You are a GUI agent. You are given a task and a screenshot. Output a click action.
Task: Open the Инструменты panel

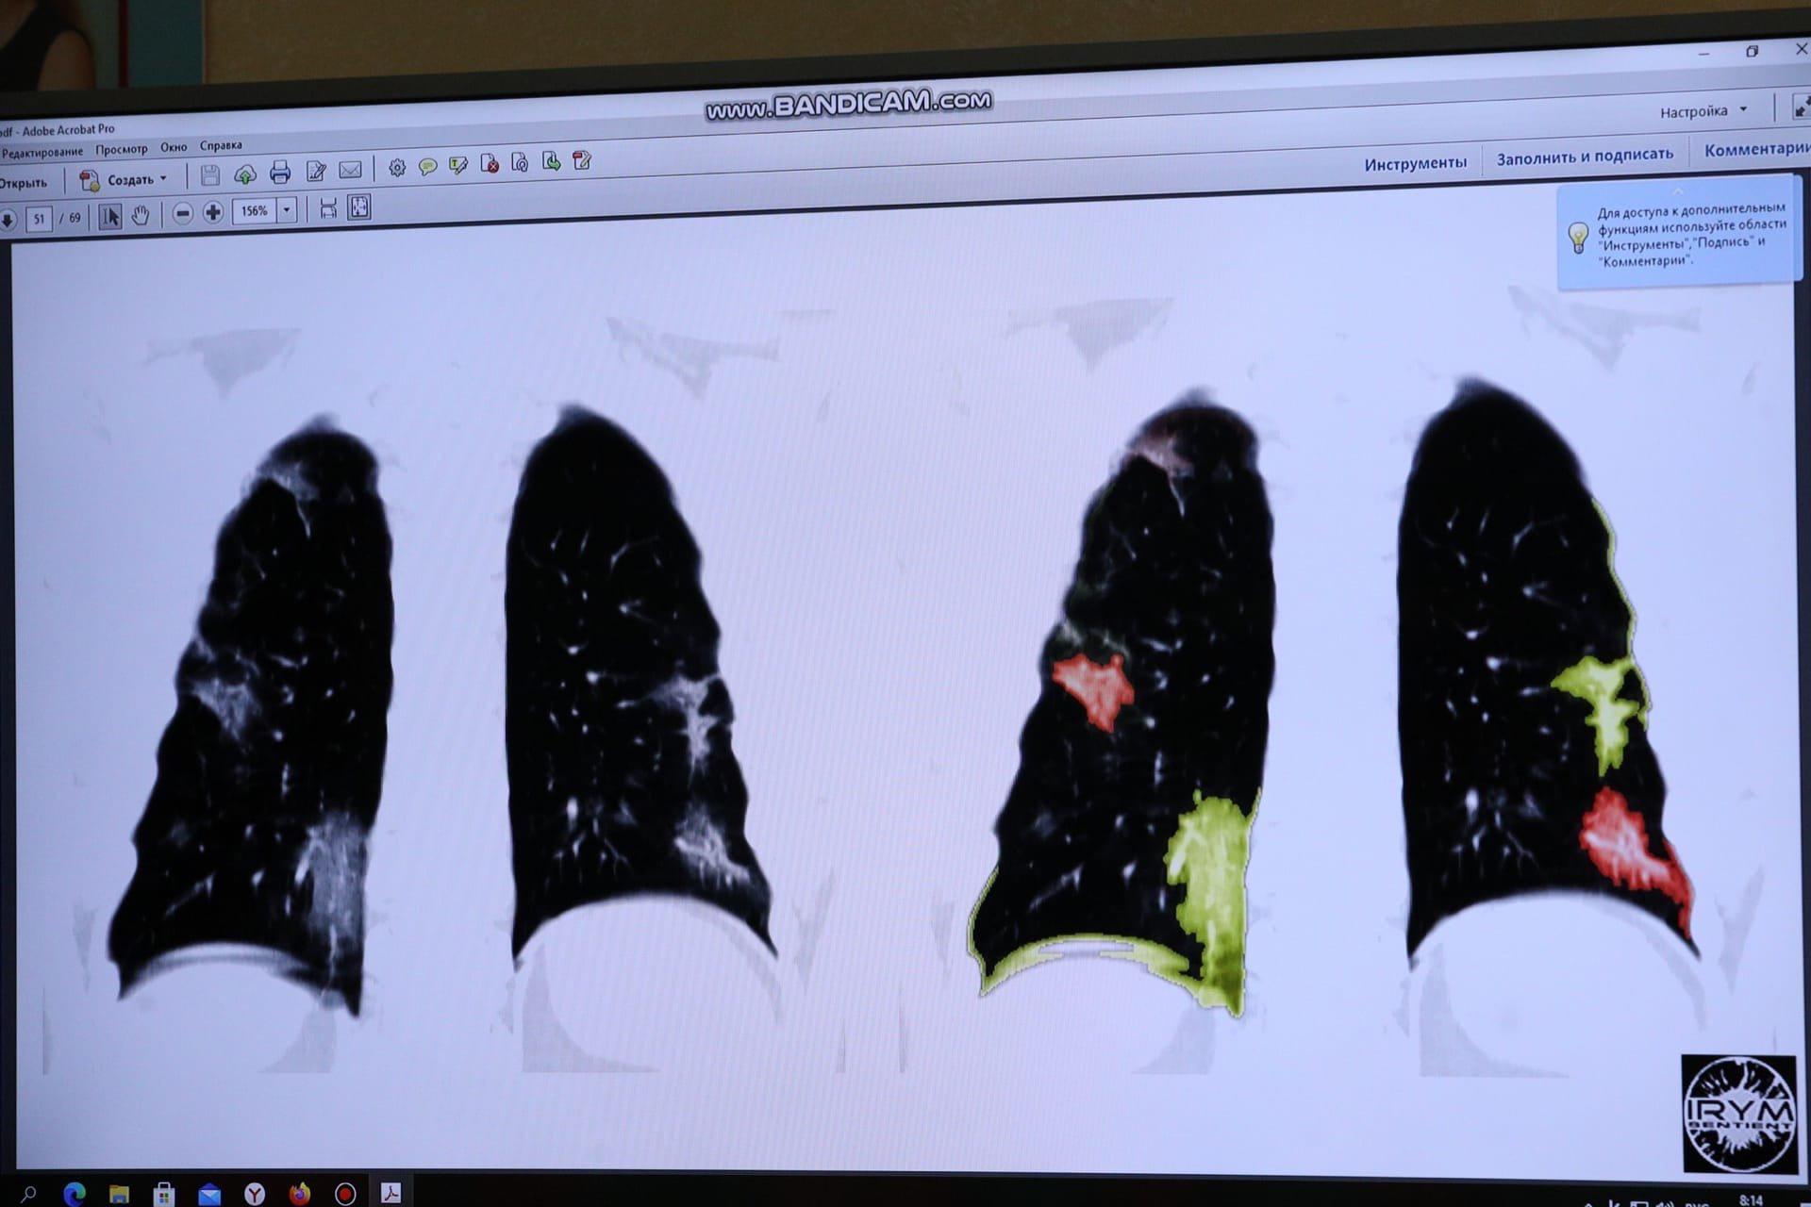[x=1415, y=163]
